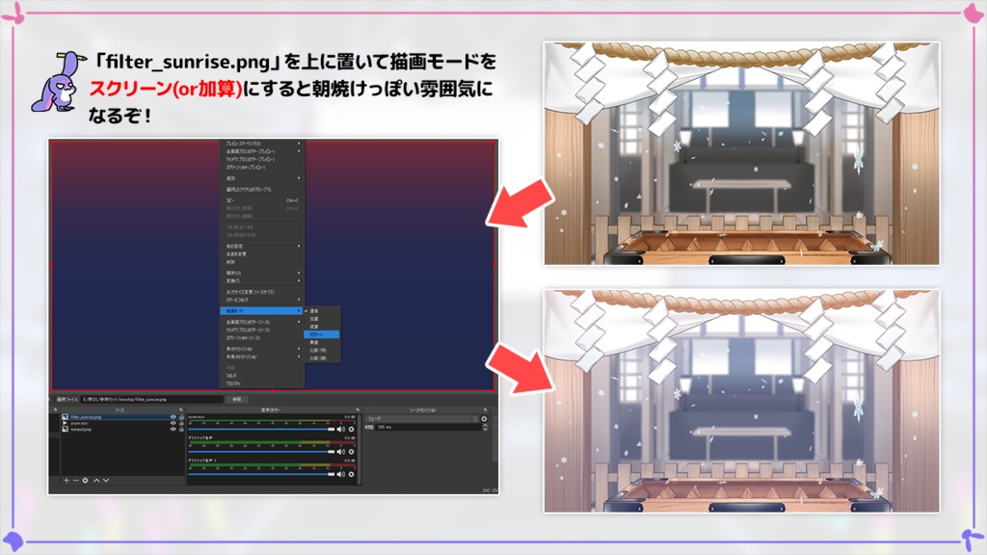The height and width of the screenshot is (555, 987).
Task: Select the checked 通常 blend mode
Action: point(322,311)
